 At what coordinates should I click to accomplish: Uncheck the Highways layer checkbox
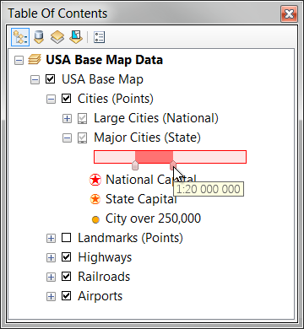point(66,257)
